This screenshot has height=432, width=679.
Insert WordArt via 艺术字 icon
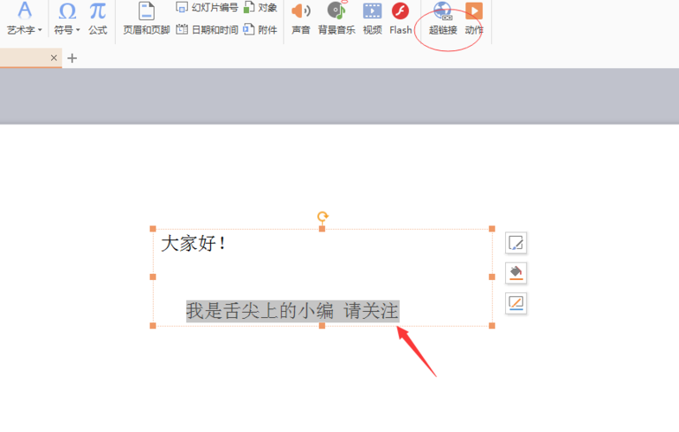(25, 11)
